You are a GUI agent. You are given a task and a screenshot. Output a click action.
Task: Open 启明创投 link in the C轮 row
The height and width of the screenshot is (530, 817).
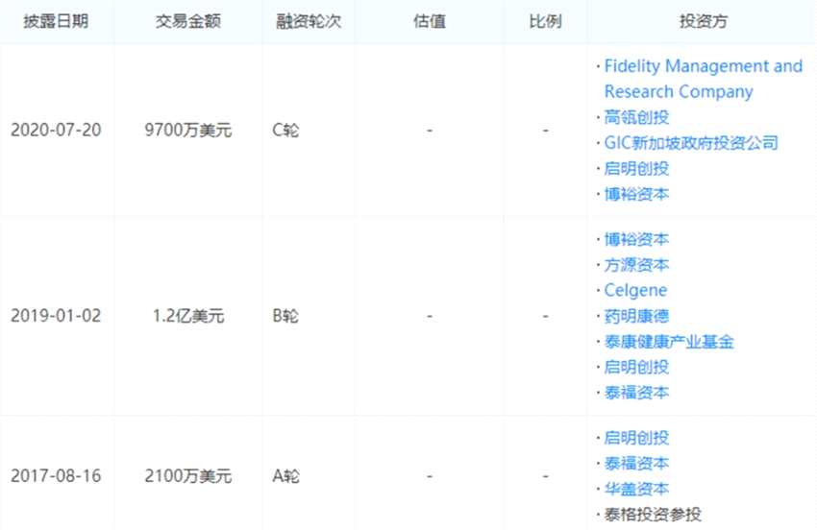[x=636, y=168]
